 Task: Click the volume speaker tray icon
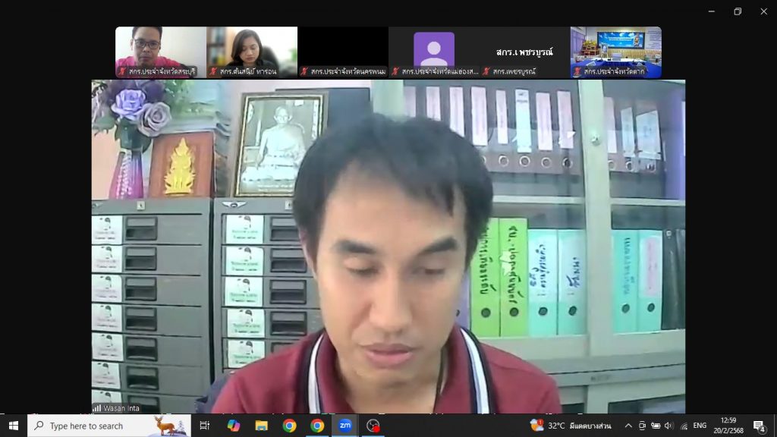668,426
